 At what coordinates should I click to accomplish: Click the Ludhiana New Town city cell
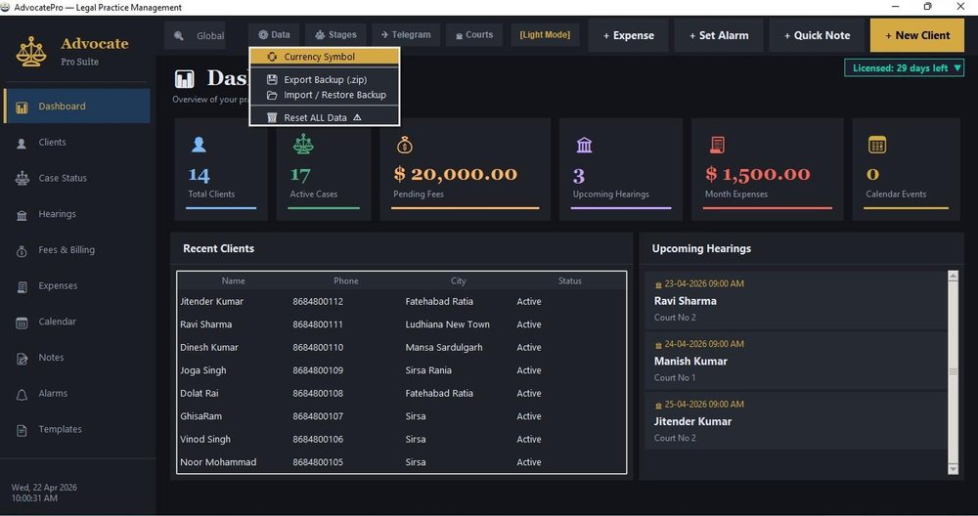(x=447, y=324)
